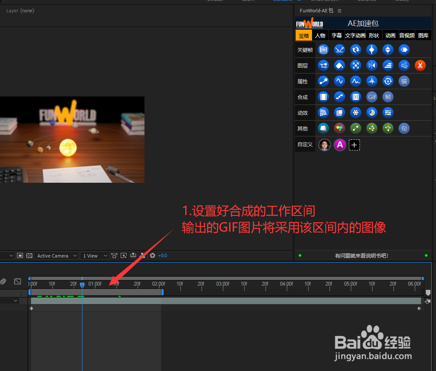Toggle pixel aspect ratio correction icon
436x371 pixels.
pyautogui.click(x=114, y=255)
